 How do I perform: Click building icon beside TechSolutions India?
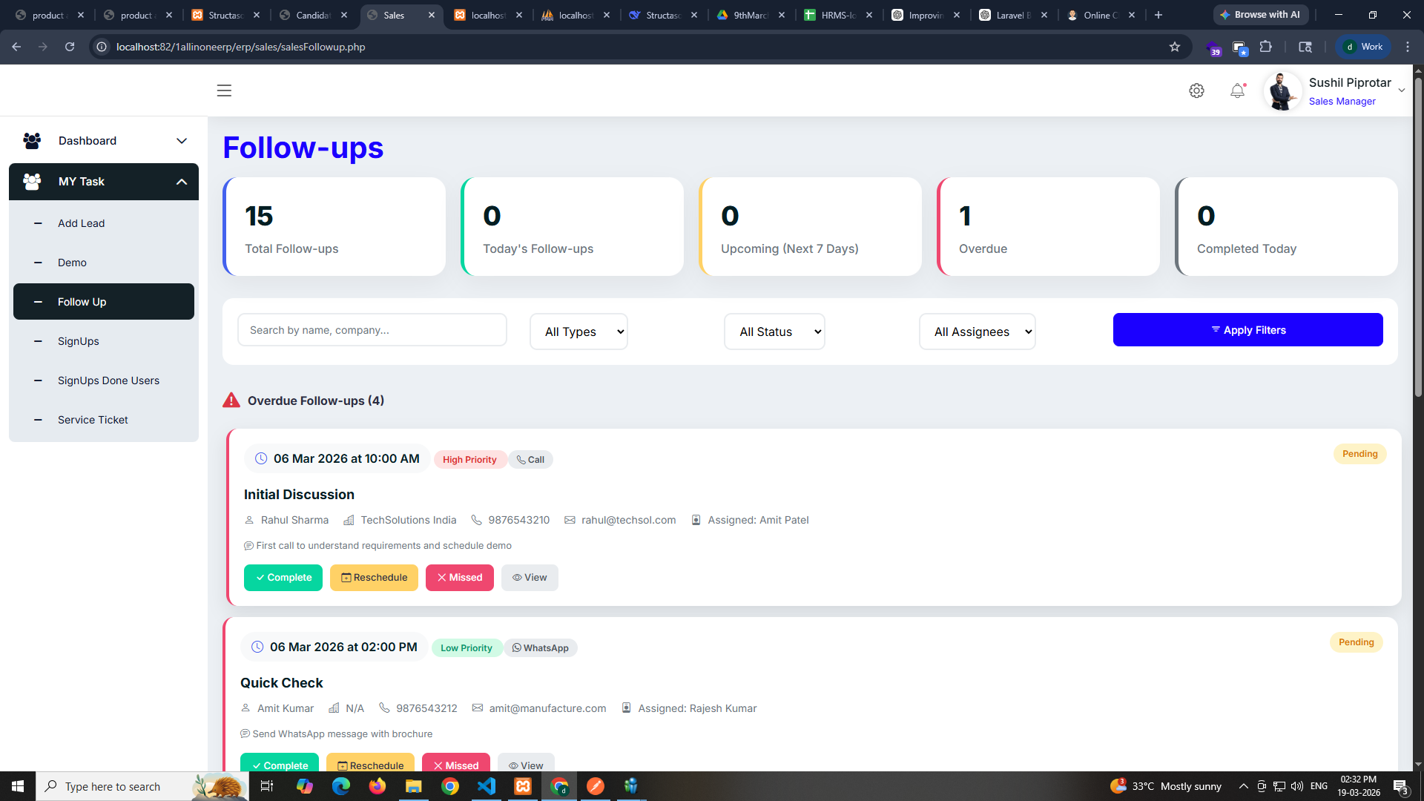pos(349,521)
